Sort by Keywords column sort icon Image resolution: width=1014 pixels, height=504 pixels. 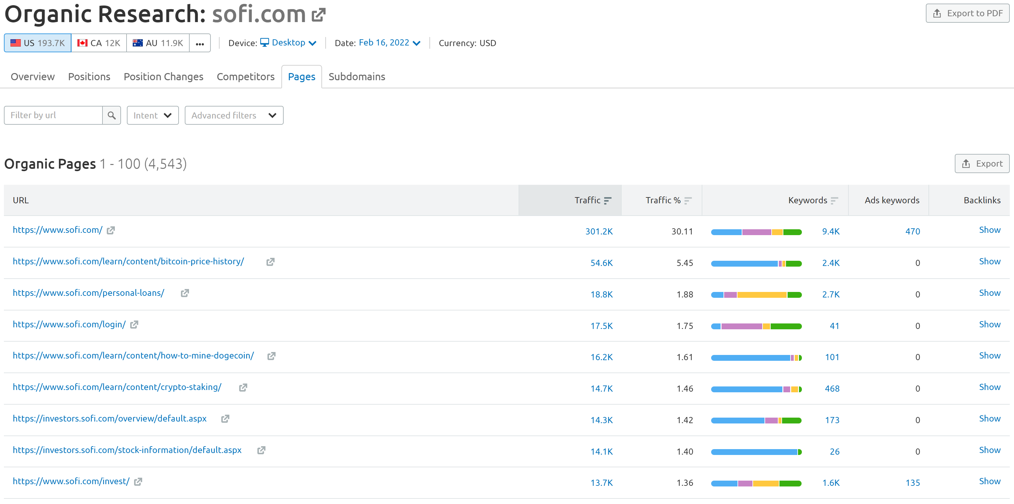[834, 200]
